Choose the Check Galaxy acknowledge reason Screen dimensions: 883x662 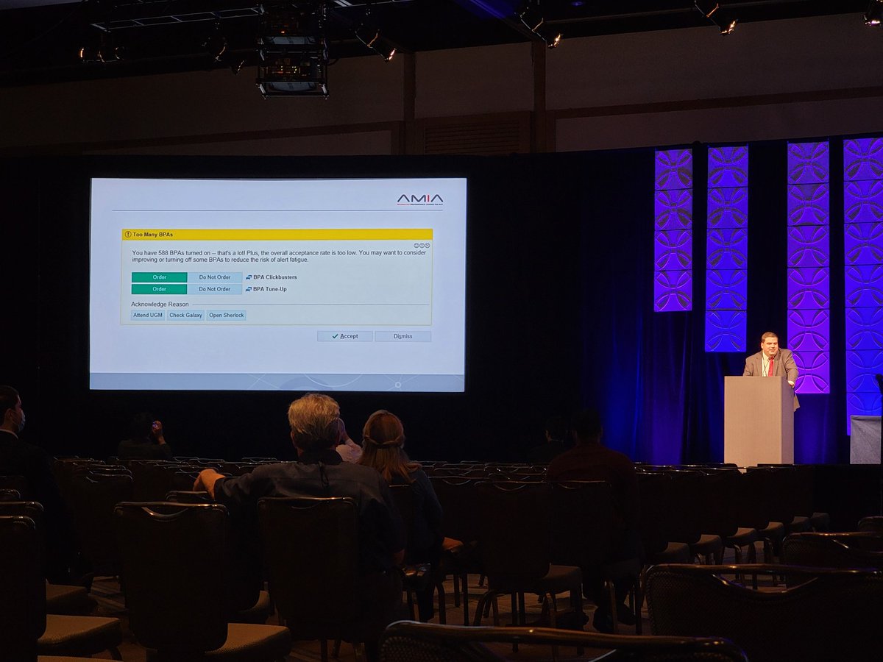185,316
